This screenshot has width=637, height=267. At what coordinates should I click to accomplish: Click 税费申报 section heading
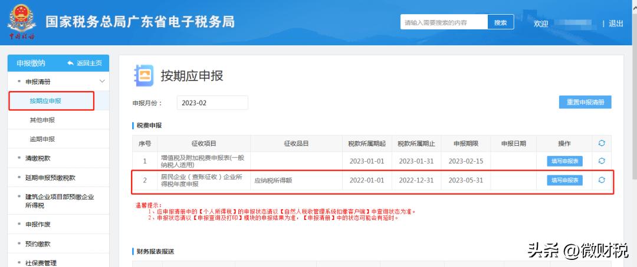click(148, 126)
